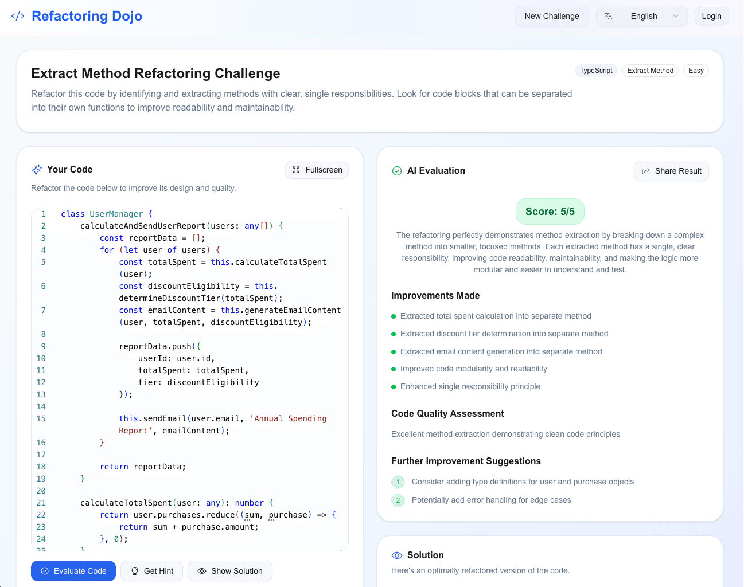Click the lightbulb icon on Get Hint
Image resolution: width=744 pixels, height=587 pixels.
tap(134, 571)
